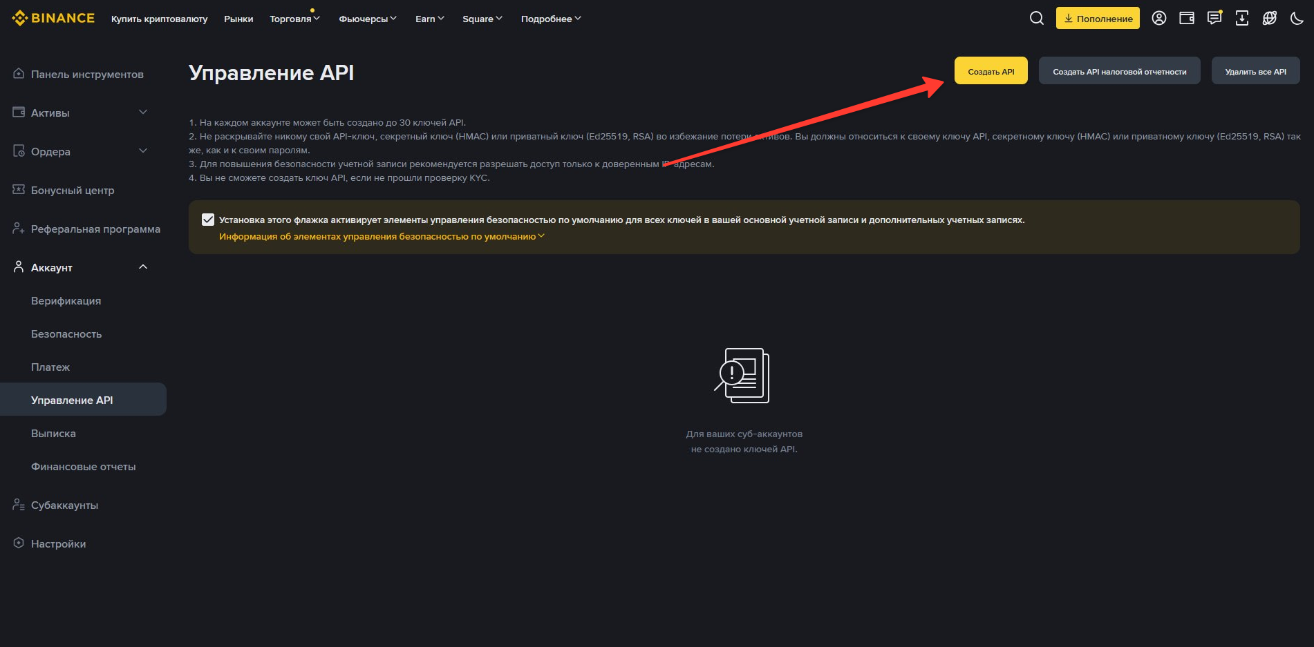This screenshot has width=1314, height=647.
Task: Click the empty-state document icon
Action: tap(743, 376)
